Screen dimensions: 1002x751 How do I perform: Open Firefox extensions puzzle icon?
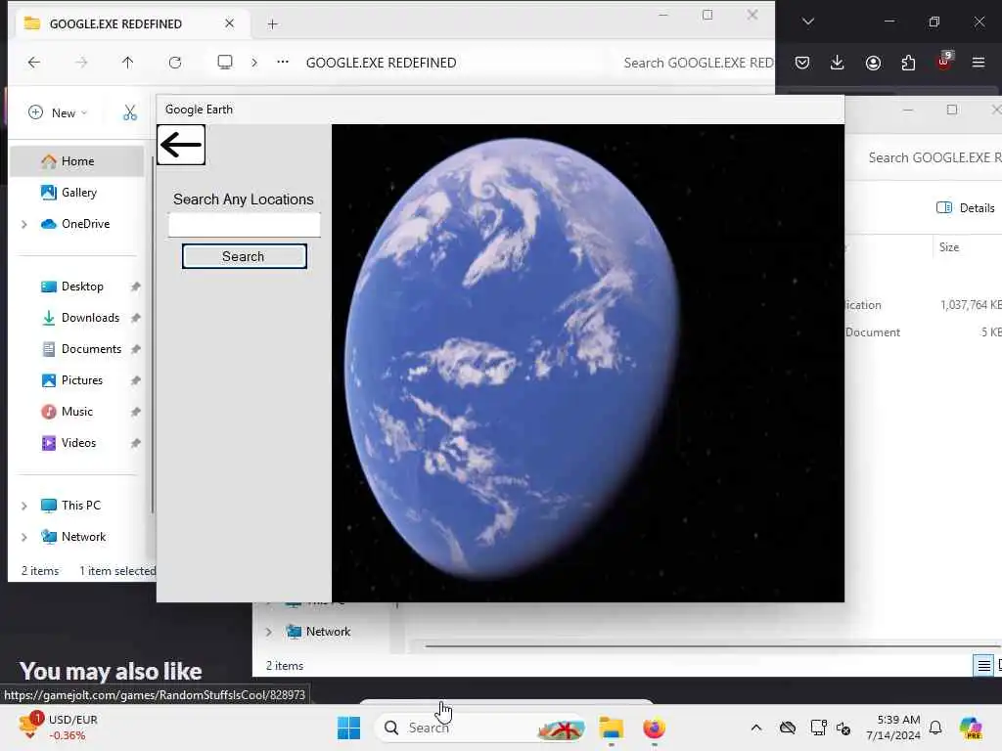908,63
